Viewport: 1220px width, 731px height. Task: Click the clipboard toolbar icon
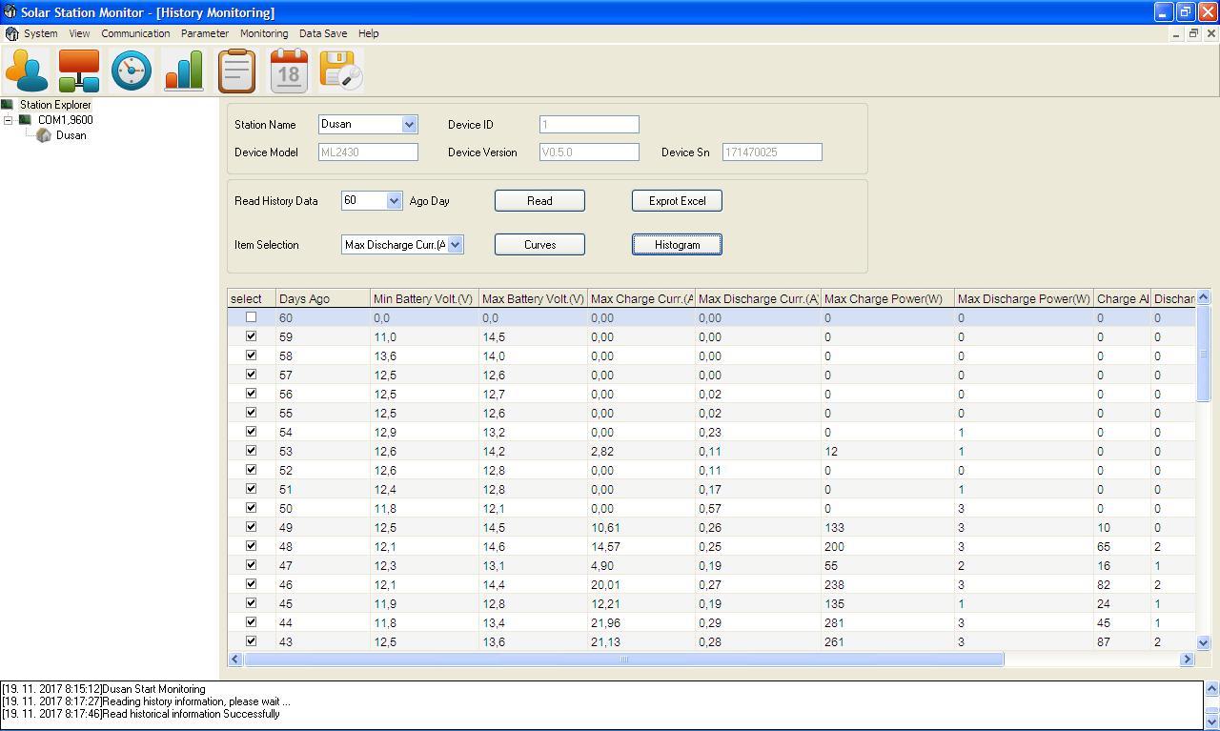click(236, 71)
